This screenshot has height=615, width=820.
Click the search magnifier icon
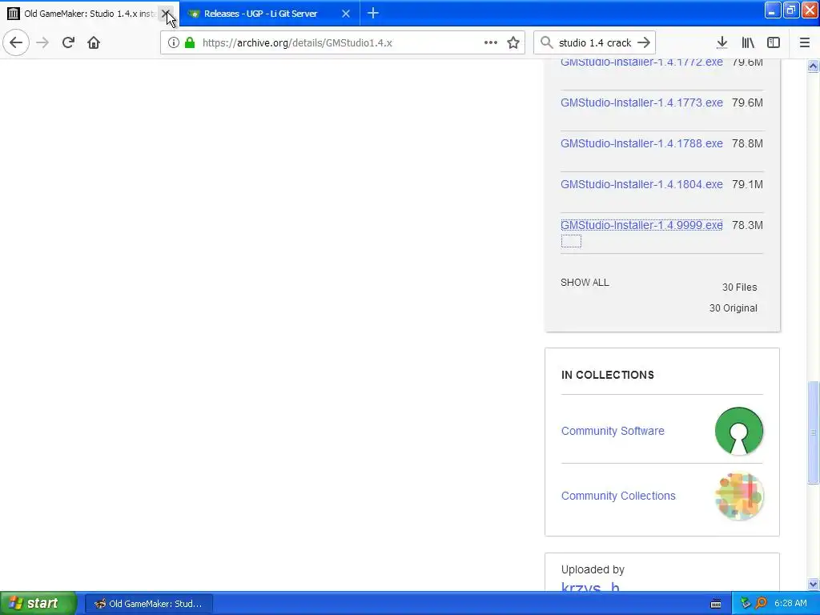(546, 42)
